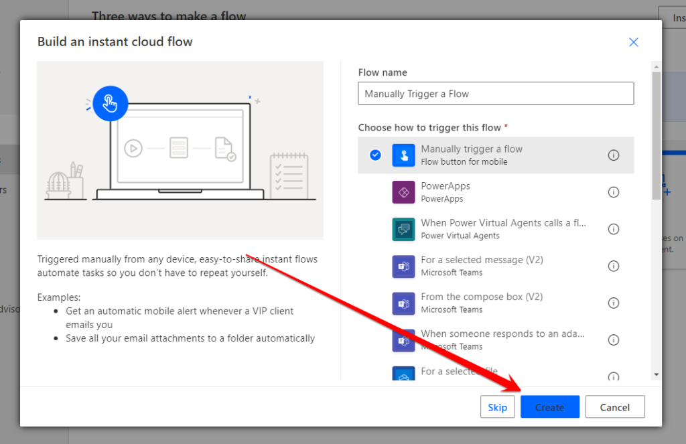
Task: Choose For a selected message (V2) trigger
Action: coord(496,266)
